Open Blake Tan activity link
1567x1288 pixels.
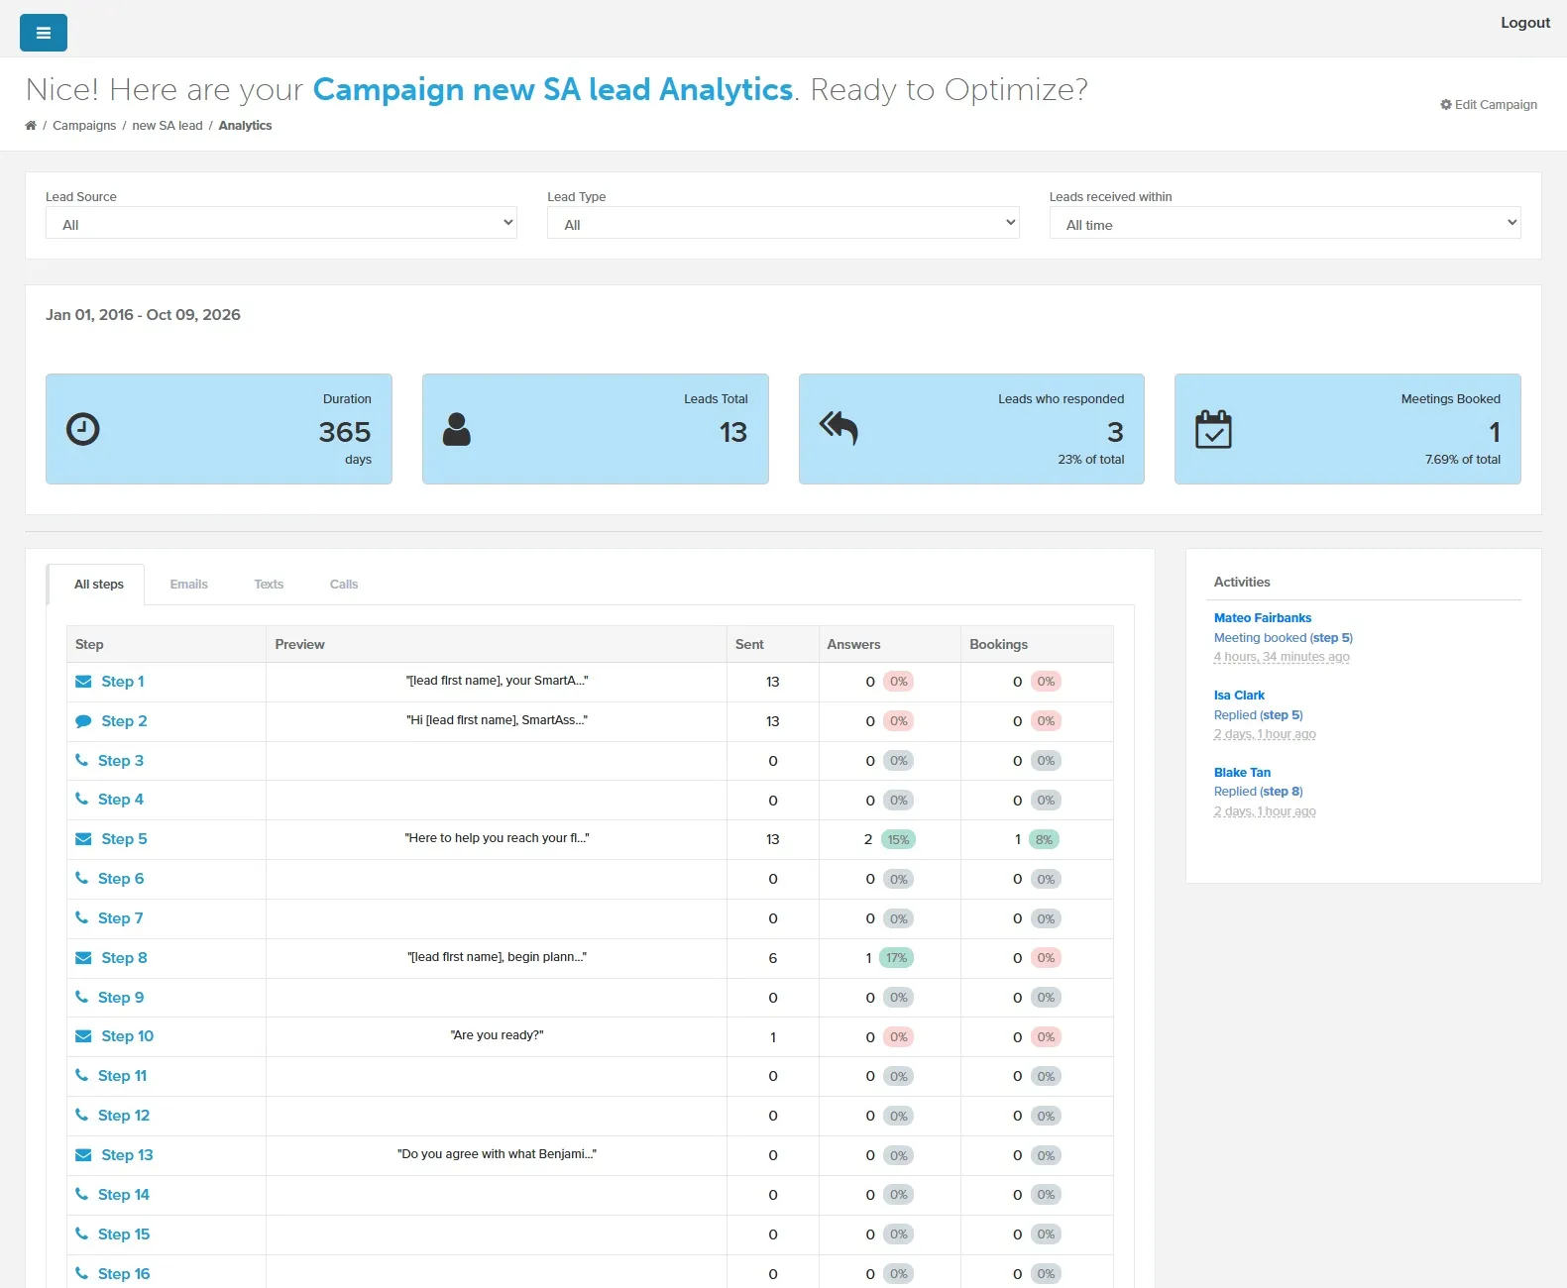(x=1242, y=773)
